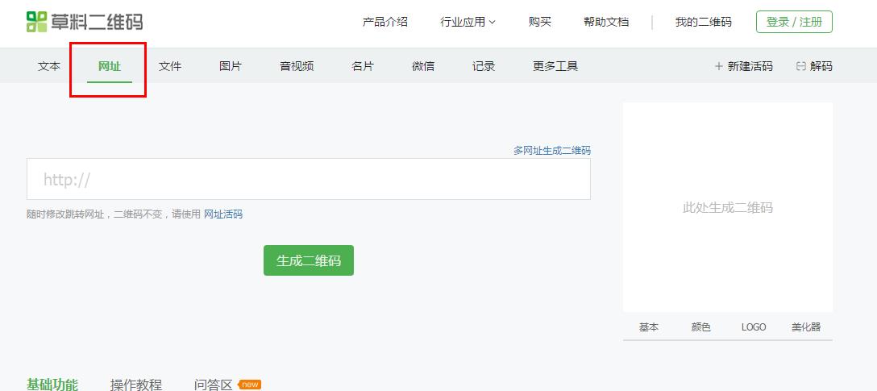Open the 更多工具 menu
Screen dimensions: 877x391
tap(555, 66)
